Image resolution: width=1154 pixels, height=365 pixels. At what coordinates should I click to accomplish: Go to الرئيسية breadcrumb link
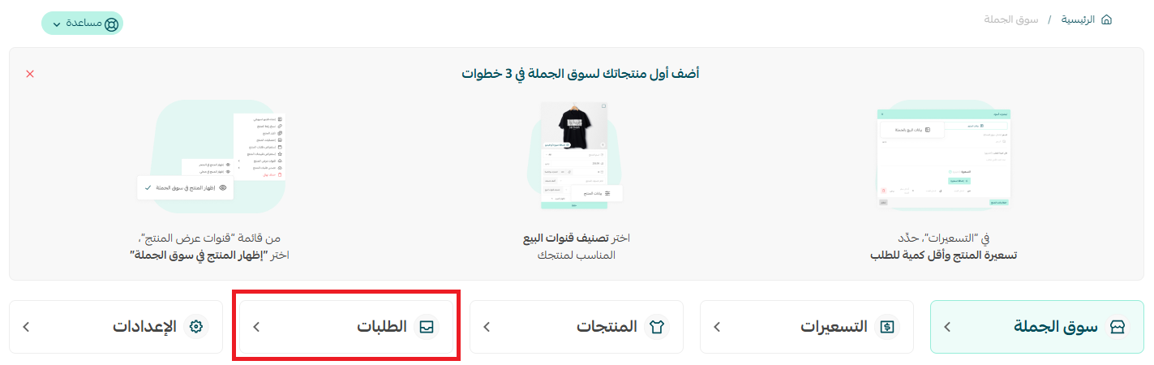tap(1078, 19)
